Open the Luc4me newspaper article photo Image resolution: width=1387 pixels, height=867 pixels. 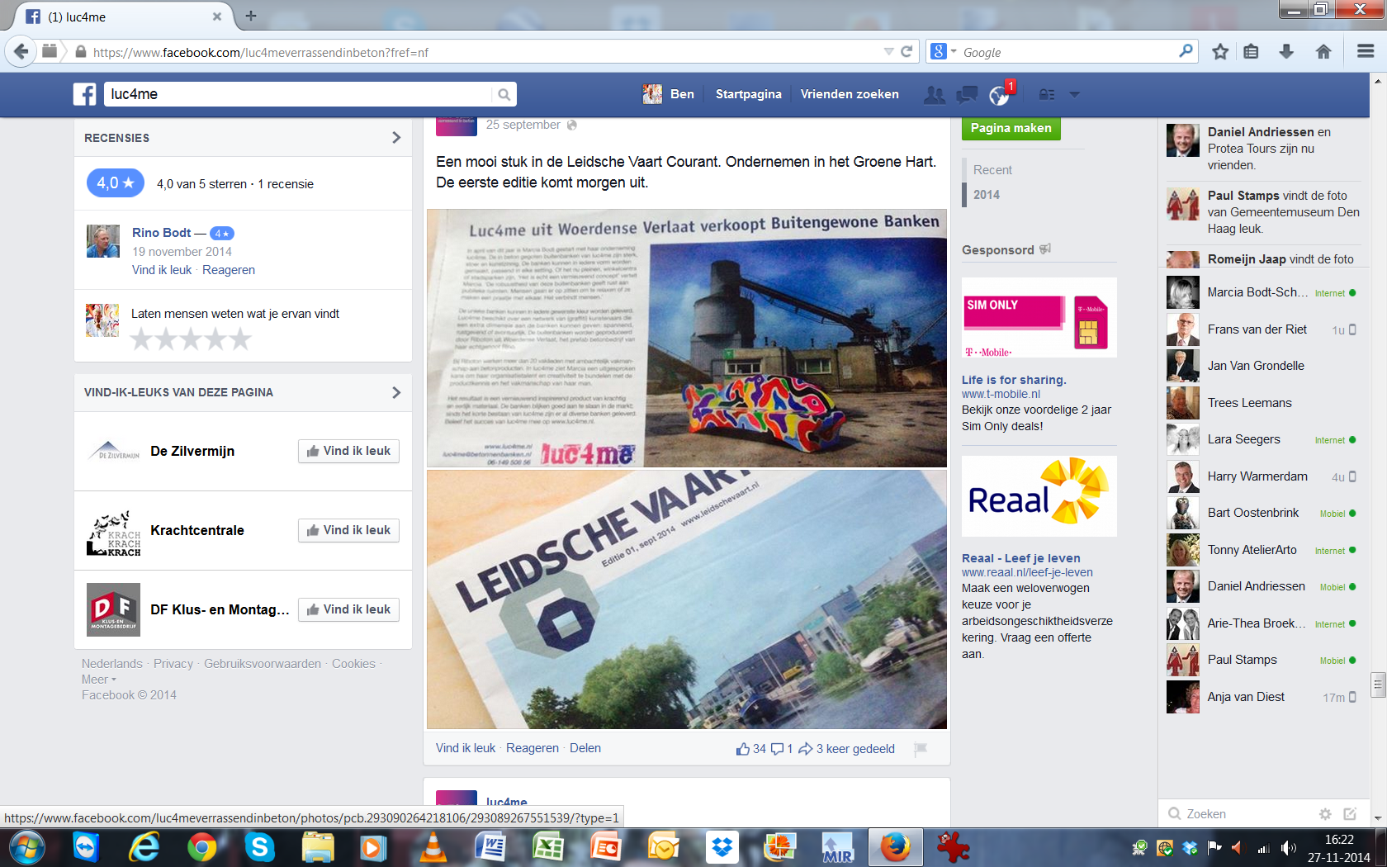pos(687,338)
